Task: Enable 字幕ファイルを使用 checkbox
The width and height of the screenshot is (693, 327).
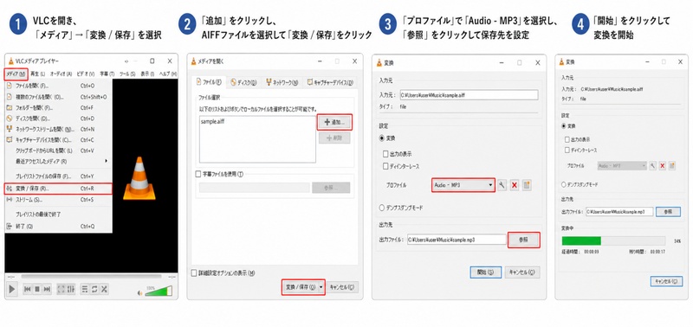Action: pos(198,174)
